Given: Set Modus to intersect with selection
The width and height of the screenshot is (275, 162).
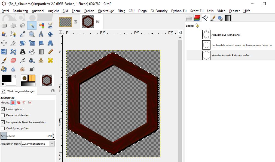Looking at the screenshot, I should 30,102.
